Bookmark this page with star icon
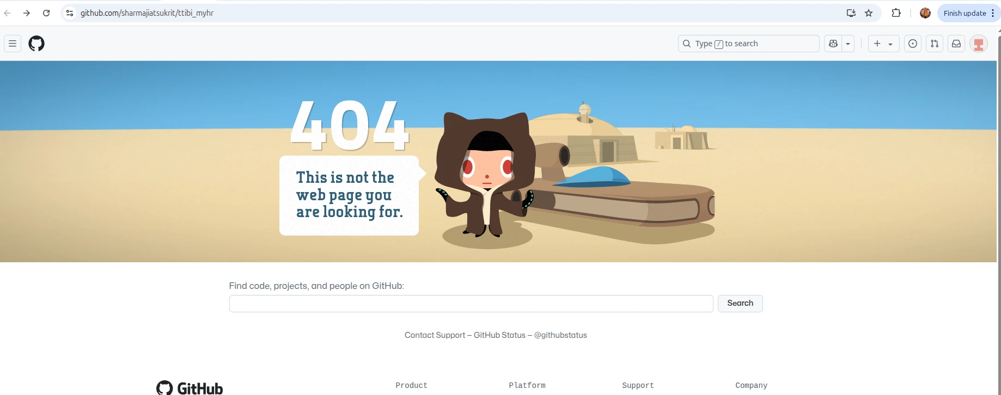Viewport: 1001px width, 395px height. click(869, 13)
